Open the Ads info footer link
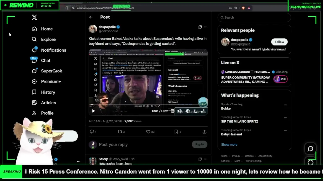The height and width of the screenshot is (181, 323). [x=225, y=161]
